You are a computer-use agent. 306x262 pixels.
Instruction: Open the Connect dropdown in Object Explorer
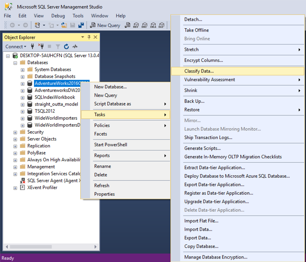(15, 47)
